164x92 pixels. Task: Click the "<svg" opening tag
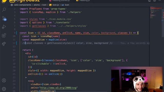(31, 81)
